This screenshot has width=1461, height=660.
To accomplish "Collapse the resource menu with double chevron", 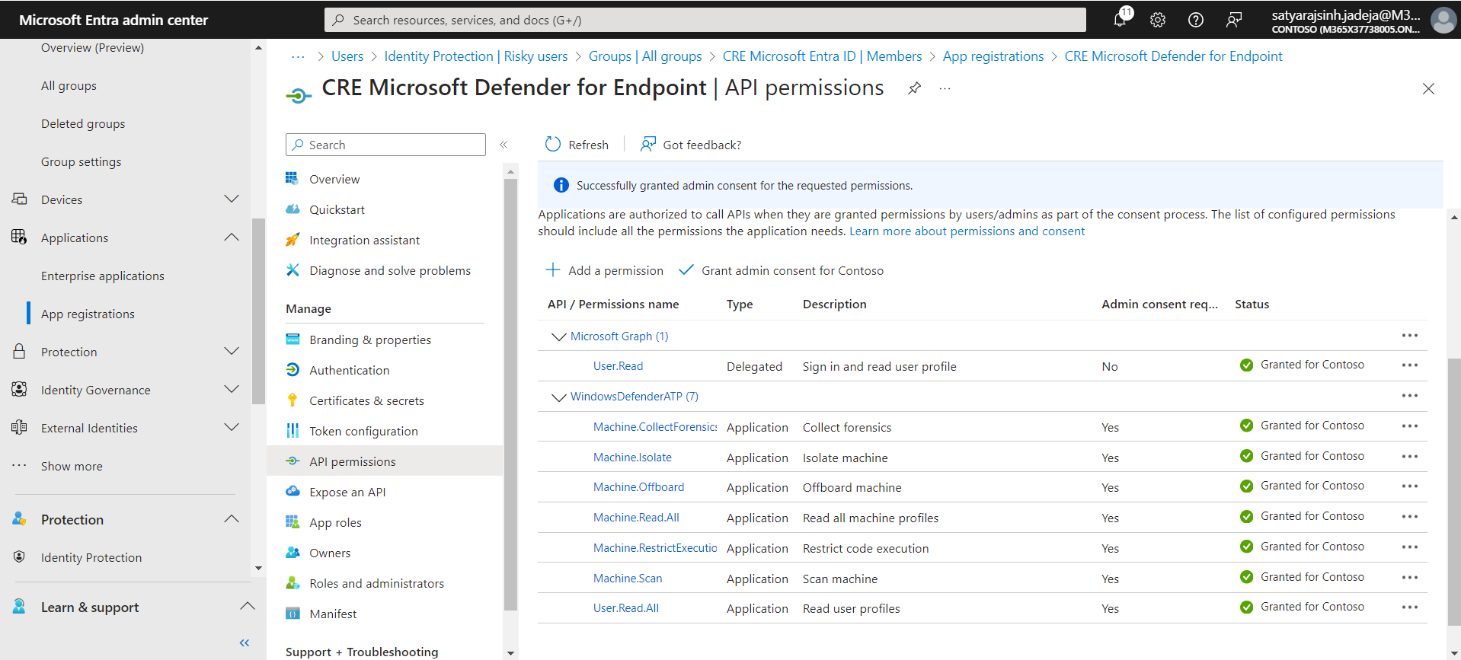I will coord(504,145).
